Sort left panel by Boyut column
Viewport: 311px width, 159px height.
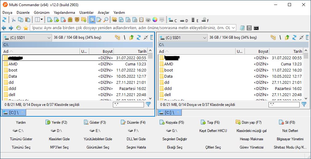pyautogui.click(x=101, y=52)
